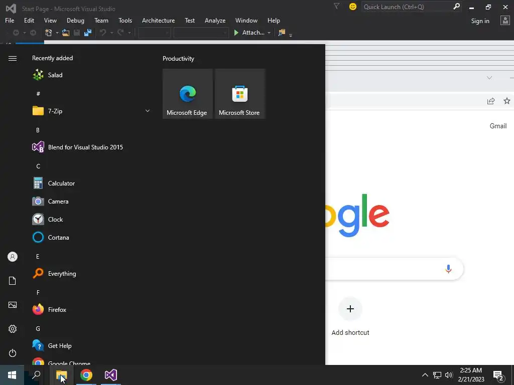Open the Help menu
The image size is (514, 385).
274,20
